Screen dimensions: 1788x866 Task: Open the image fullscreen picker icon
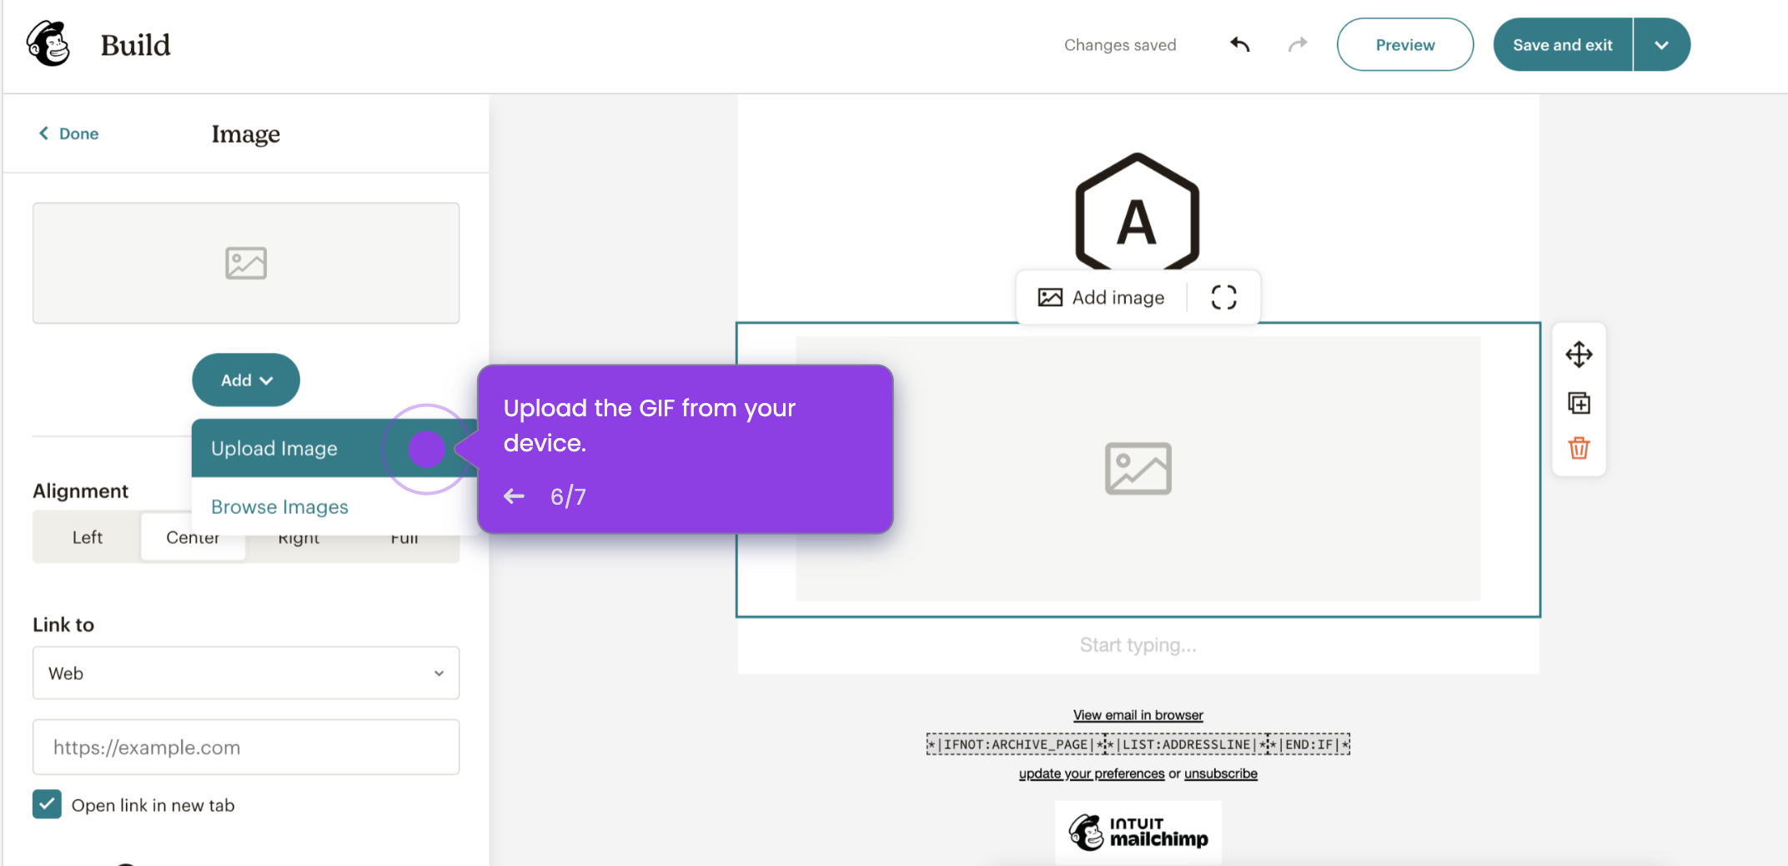pos(1223,297)
